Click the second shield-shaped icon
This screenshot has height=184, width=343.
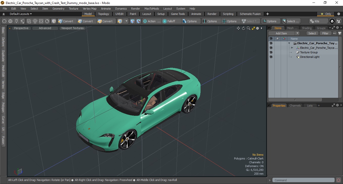[x=138, y=21]
